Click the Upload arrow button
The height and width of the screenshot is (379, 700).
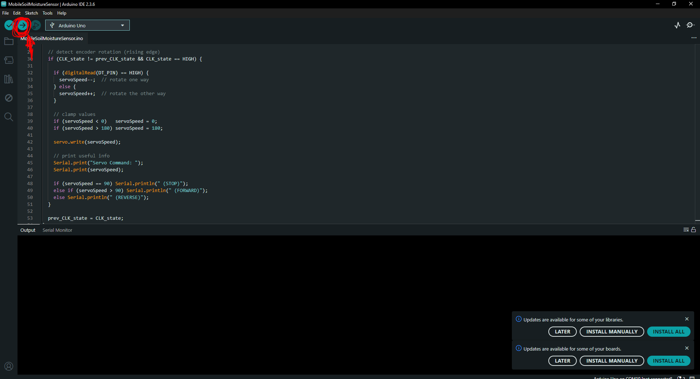pyautogui.click(x=22, y=25)
